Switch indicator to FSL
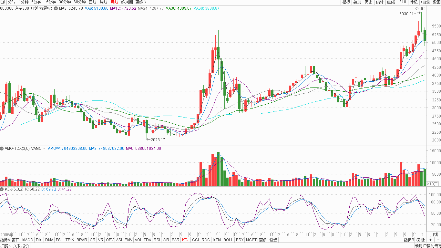This screenshot has width=441, height=248. point(59,240)
